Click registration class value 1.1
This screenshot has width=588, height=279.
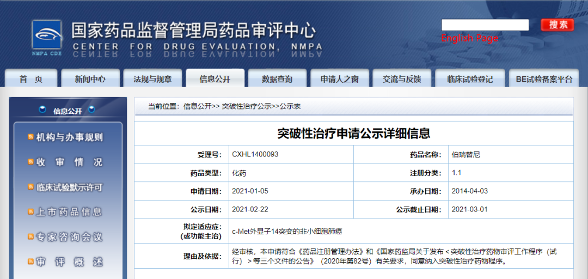456,173
